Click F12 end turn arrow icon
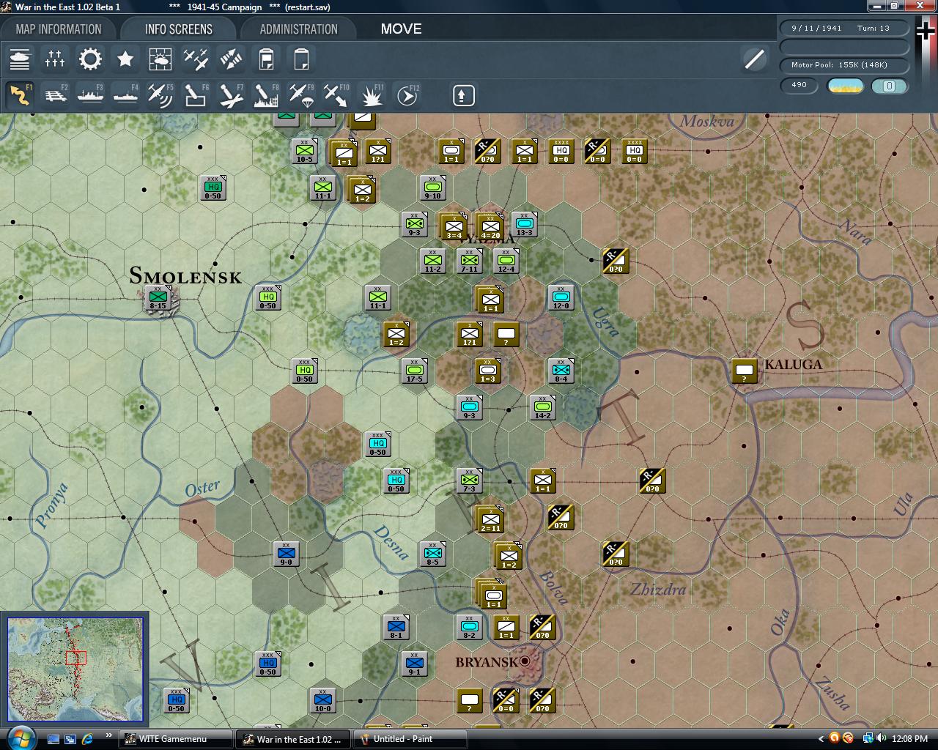This screenshot has height=750, width=938. pos(407,95)
